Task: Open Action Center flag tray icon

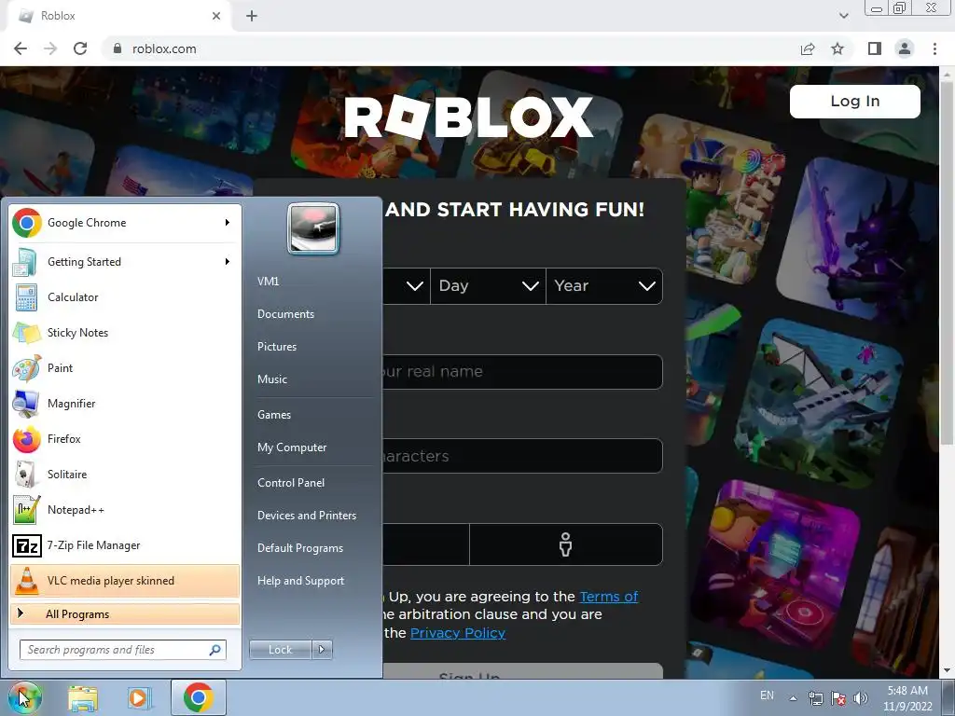Action: (x=838, y=698)
